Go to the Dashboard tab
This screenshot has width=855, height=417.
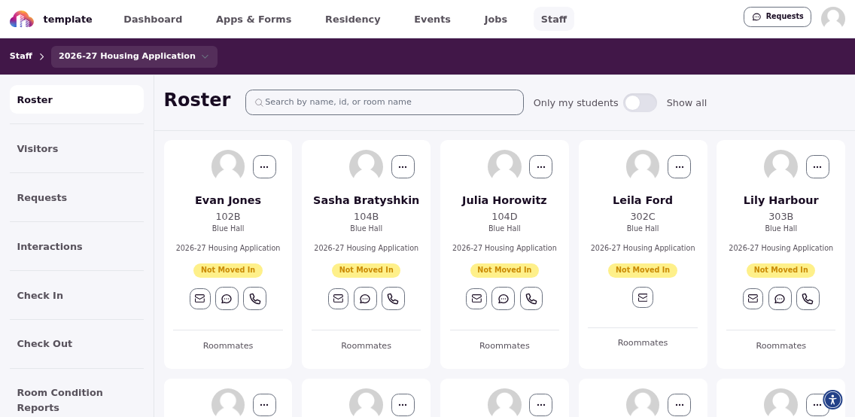pos(153,19)
